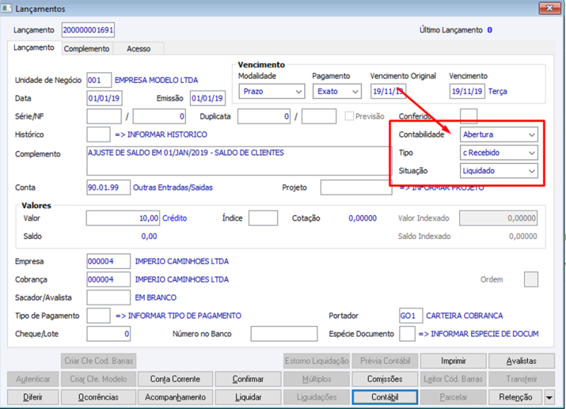Open the Acesso tab
Screen dimensions: 566x409
139,49
